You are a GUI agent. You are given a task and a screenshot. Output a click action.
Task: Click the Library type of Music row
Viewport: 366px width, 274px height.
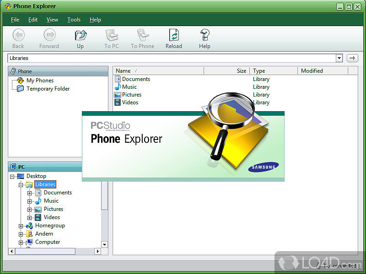[x=261, y=87]
